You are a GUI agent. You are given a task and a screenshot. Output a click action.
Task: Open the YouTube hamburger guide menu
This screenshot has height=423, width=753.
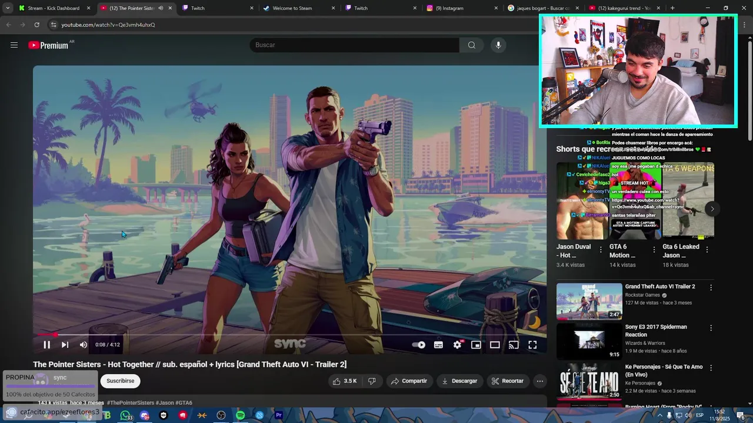(x=14, y=45)
